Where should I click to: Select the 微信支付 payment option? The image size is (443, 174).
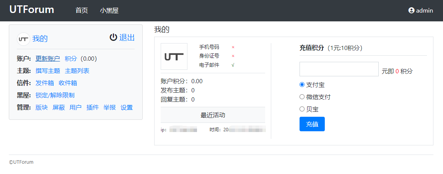tap(302, 97)
